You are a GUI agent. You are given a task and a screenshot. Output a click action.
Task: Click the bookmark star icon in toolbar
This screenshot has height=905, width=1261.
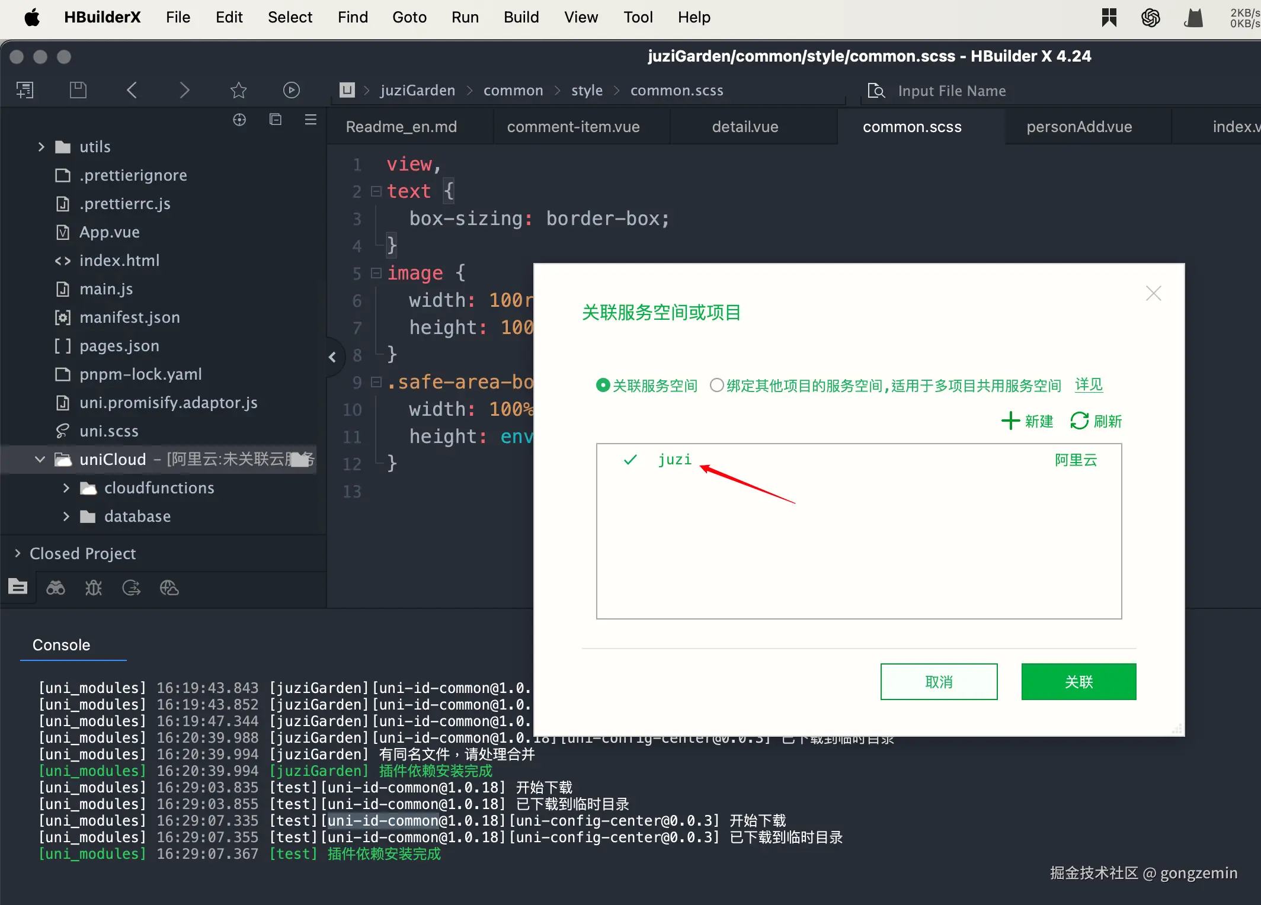[238, 90]
